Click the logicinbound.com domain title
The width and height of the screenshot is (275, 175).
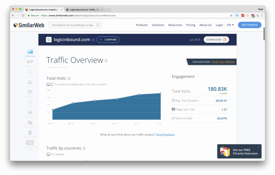pyautogui.click(x=72, y=40)
